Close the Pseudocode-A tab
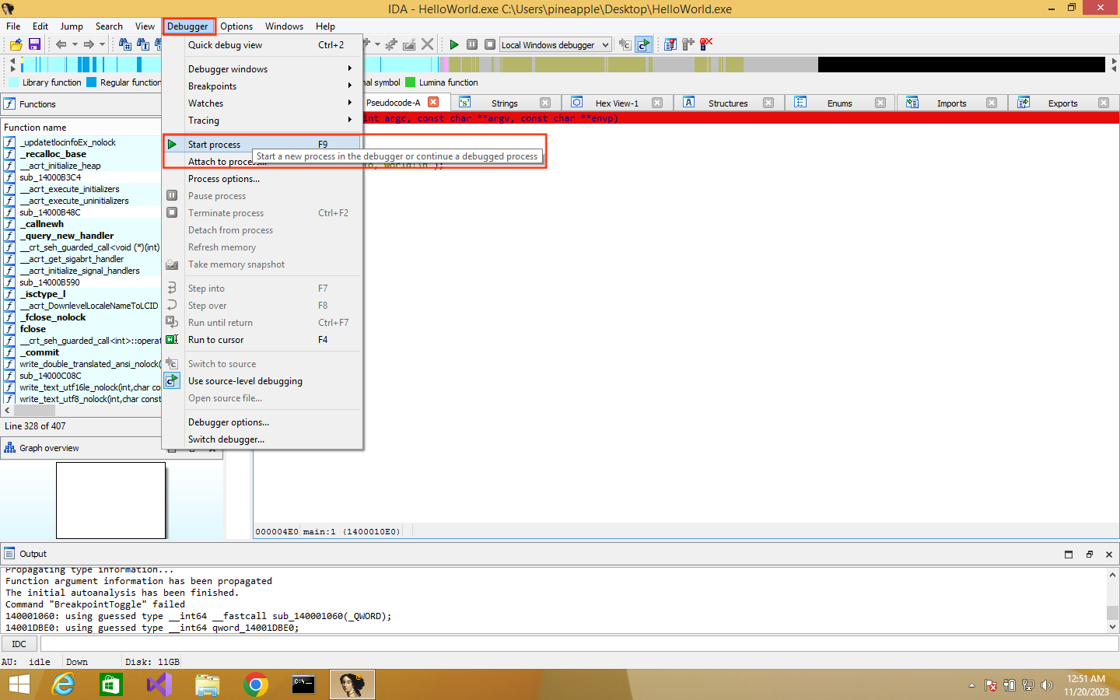Viewport: 1120px width, 700px height. pyautogui.click(x=433, y=102)
